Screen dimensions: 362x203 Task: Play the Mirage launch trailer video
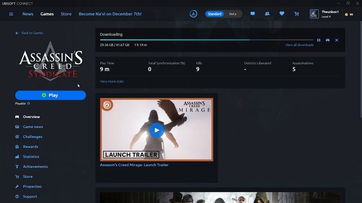click(157, 130)
